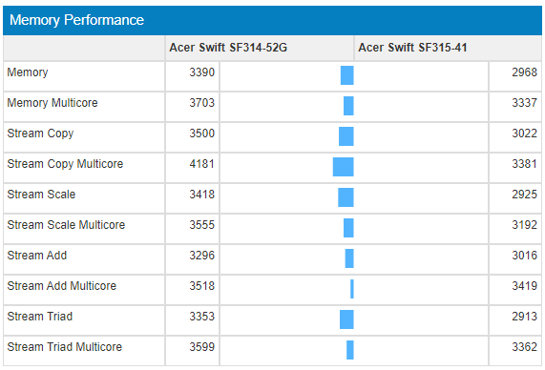The image size is (545, 370).
Task: Click the Stream Triad row label
Action: pyautogui.click(x=40, y=317)
